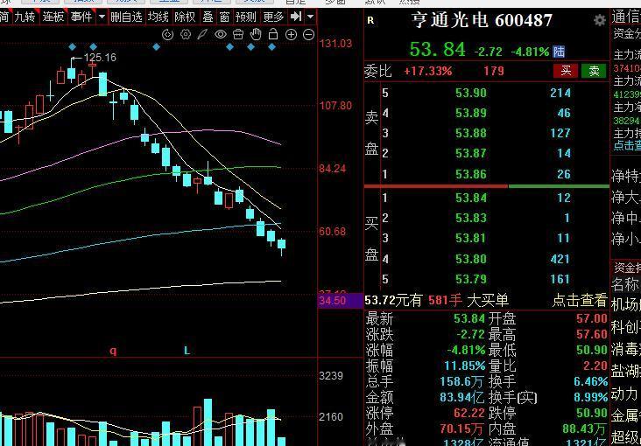Screen dimensions: 641x446
Task: Toggle the chart lock icon
Action: tap(272, 34)
